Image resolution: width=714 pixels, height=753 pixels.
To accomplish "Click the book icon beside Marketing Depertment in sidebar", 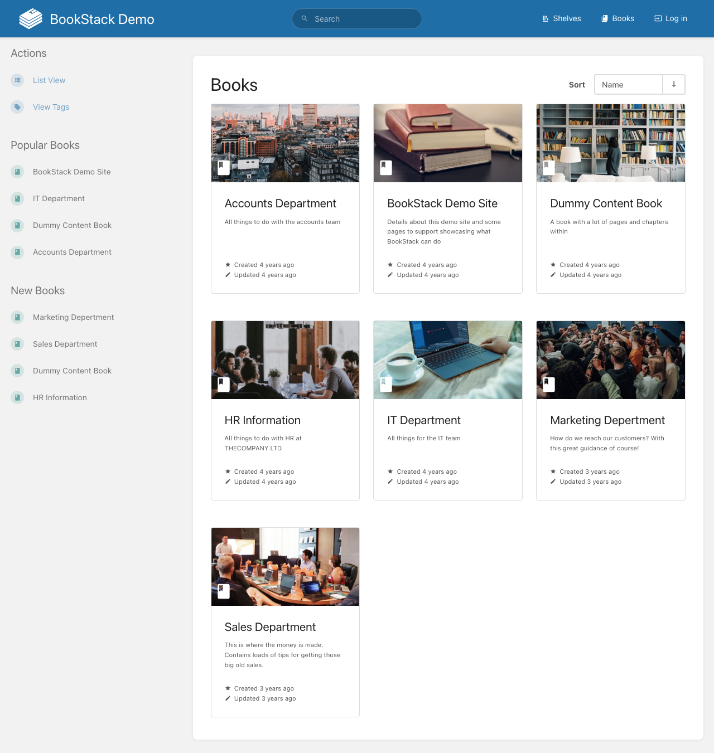I will pyautogui.click(x=17, y=317).
